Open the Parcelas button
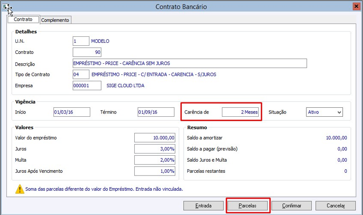363x215 pixels. [x=248, y=206]
